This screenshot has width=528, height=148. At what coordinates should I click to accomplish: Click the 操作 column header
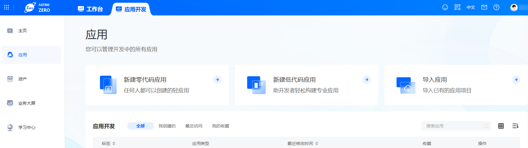482,143
